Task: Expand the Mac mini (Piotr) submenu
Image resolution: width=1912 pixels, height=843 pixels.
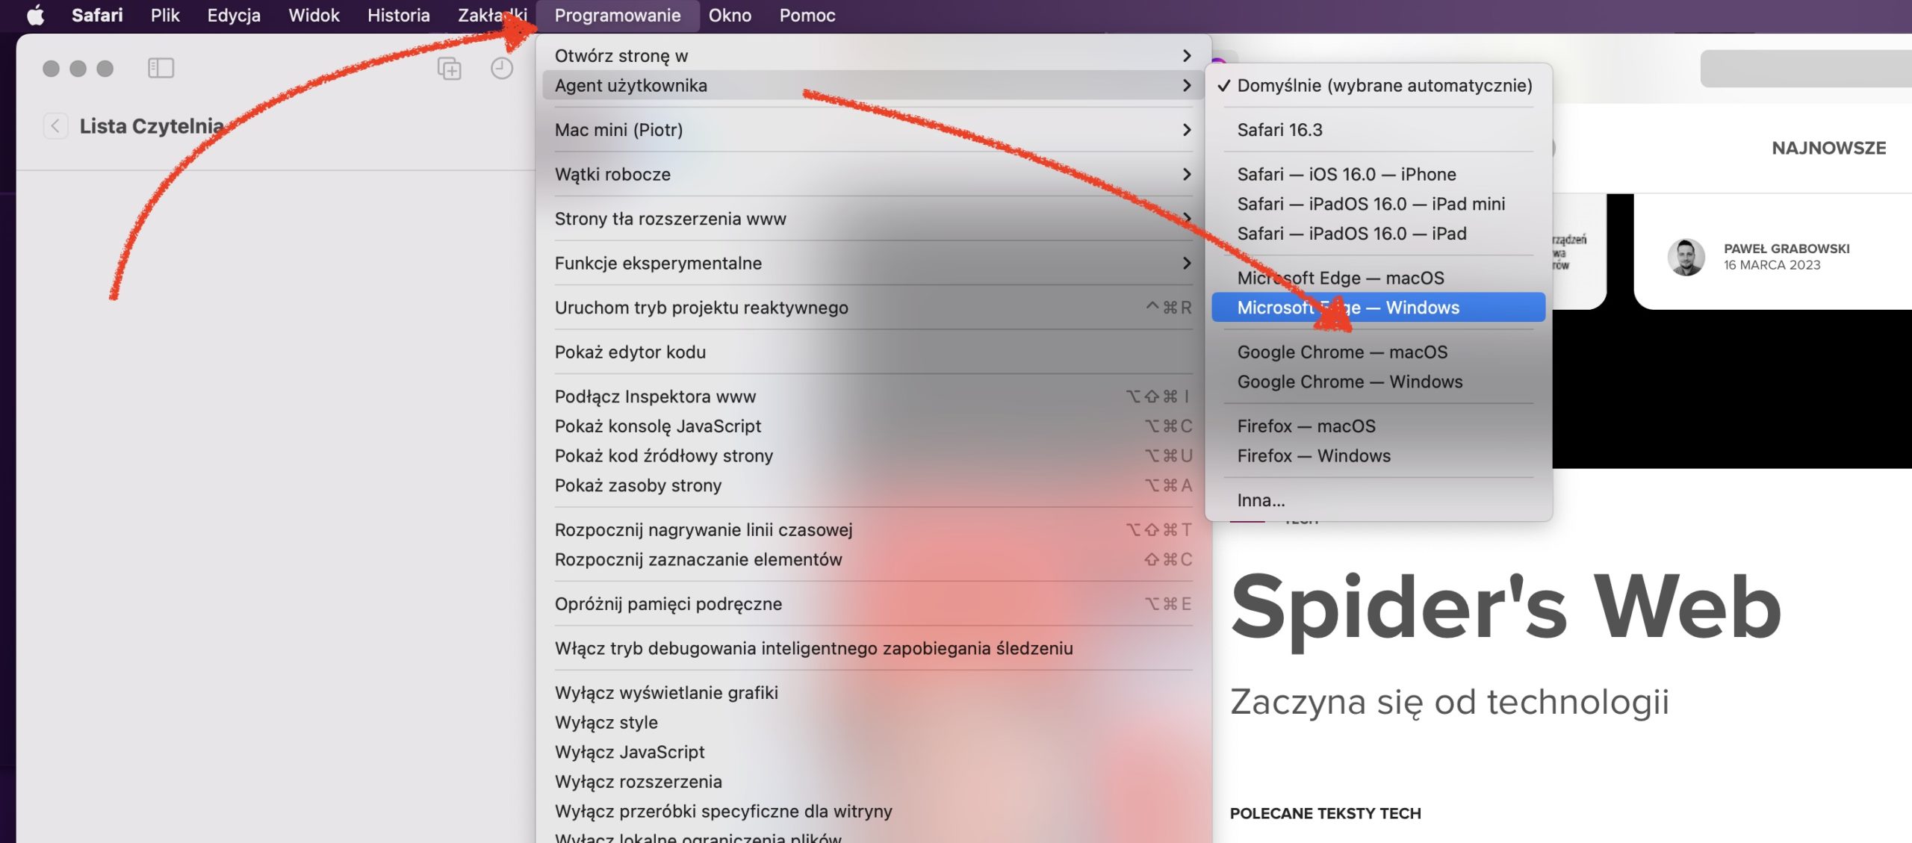Action: [872, 130]
